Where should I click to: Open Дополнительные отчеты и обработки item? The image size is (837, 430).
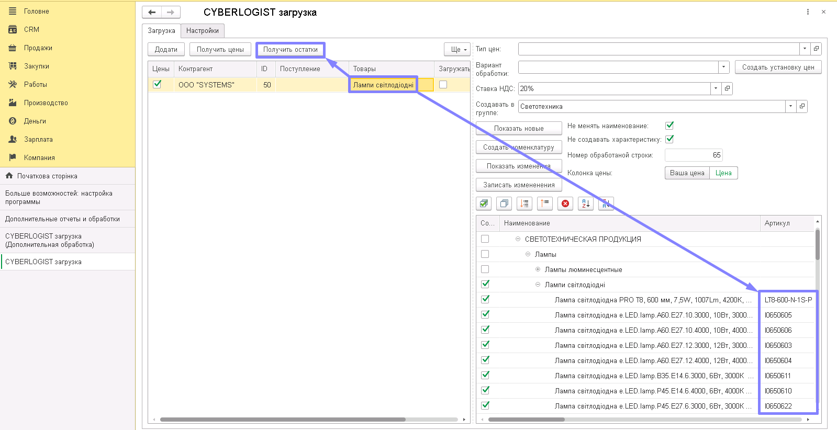tap(68, 219)
